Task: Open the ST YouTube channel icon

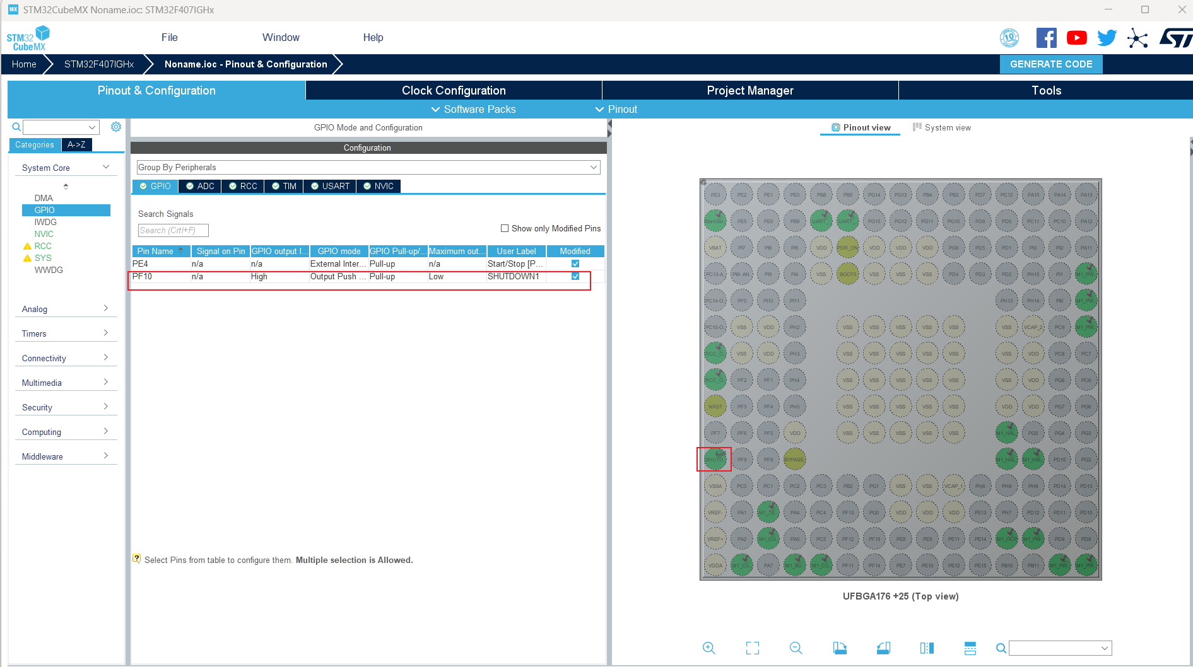Action: pyautogui.click(x=1077, y=38)
